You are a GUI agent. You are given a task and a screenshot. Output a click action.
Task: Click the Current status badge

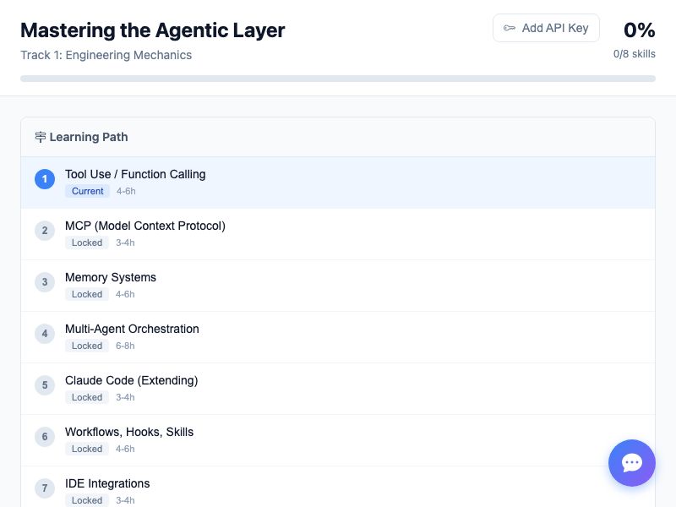click(x=87, y=191)
